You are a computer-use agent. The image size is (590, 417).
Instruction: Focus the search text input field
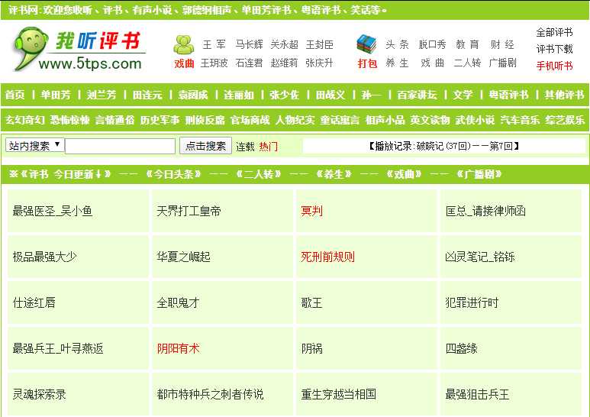(x=121, y=146)
